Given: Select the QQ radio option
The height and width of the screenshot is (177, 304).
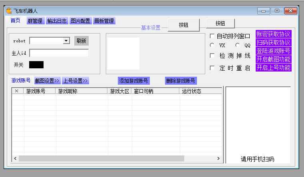Looking at the screenshot, I should point(238,46).
